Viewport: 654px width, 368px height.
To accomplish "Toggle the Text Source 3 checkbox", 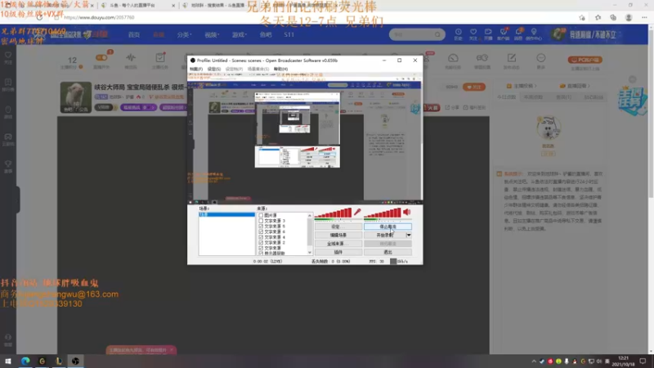I will (x=261, y=221).
